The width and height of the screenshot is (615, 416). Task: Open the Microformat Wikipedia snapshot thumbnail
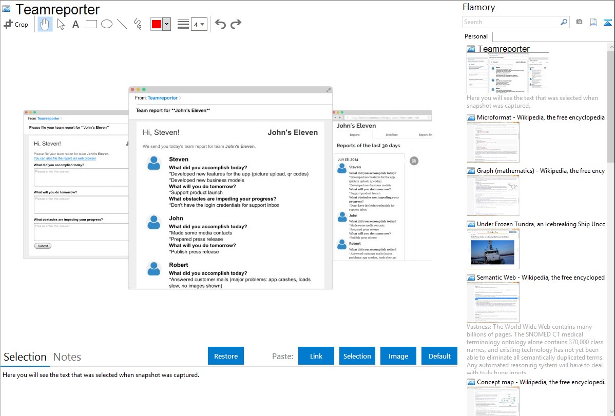[x=493, y=142]
